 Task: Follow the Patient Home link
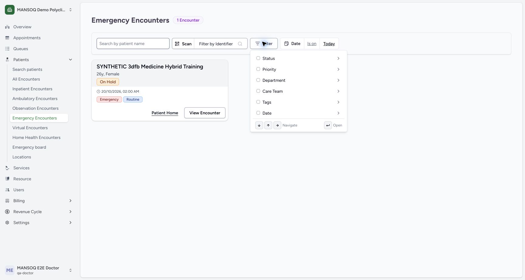click(165, 113)
